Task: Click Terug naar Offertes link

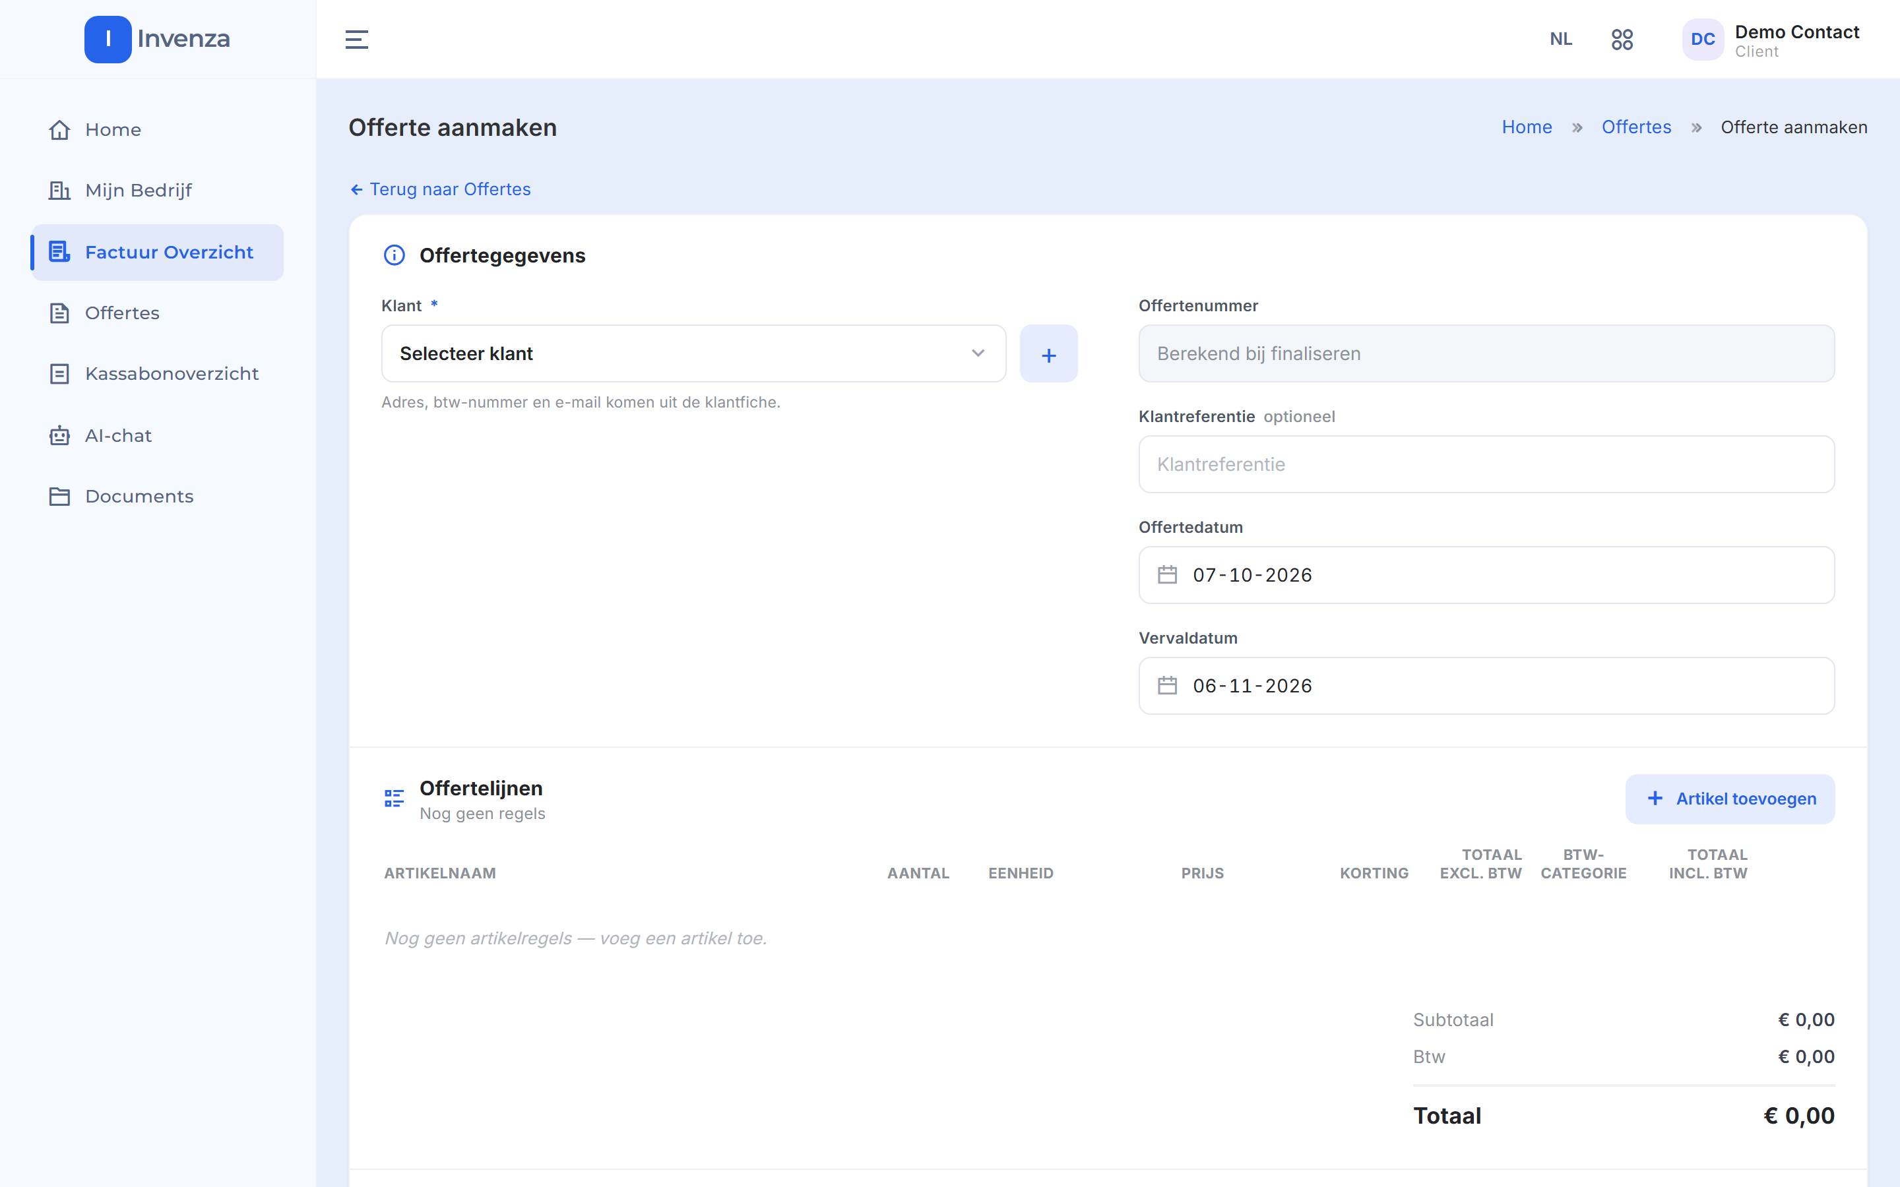Action: coord(441,189)
